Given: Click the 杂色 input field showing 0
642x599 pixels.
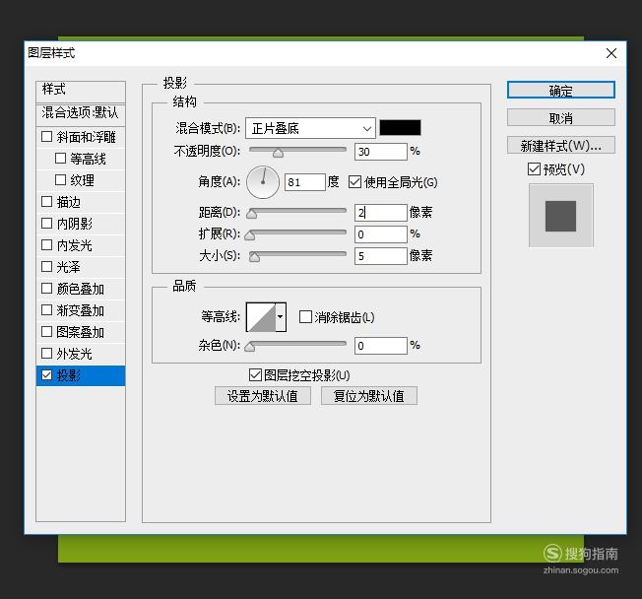Looking at the screenshot, I should 381,346.
